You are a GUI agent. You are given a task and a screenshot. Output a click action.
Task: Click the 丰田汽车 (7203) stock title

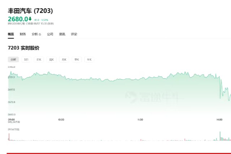(30, 11)
